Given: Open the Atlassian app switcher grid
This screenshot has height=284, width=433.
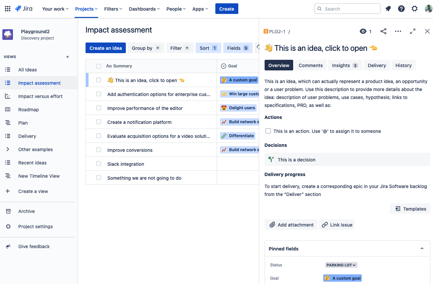Looking at the screenshot, I should [7, 9].
